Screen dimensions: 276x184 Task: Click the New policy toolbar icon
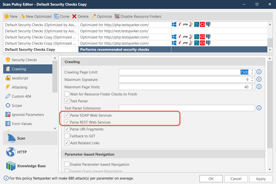click(7, 16)
